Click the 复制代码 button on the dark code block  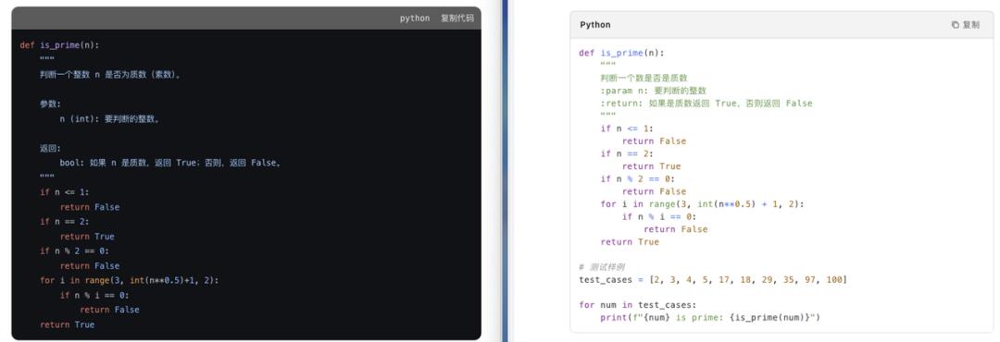[x=457, y=18]
